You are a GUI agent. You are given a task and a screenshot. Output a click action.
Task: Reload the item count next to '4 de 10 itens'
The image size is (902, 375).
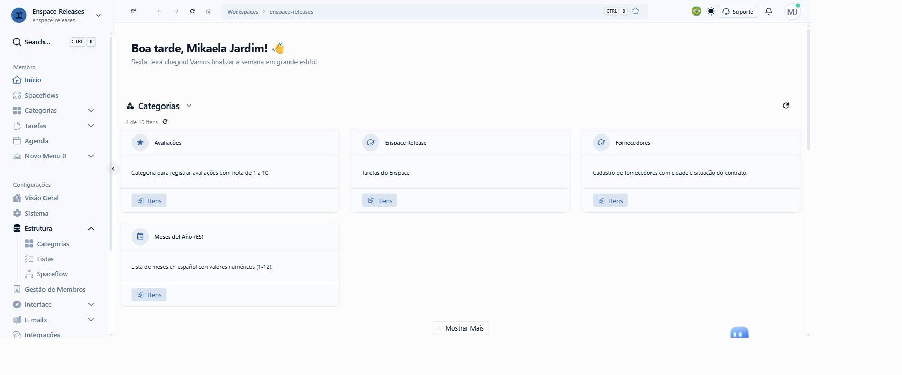(x=165, y=122)
